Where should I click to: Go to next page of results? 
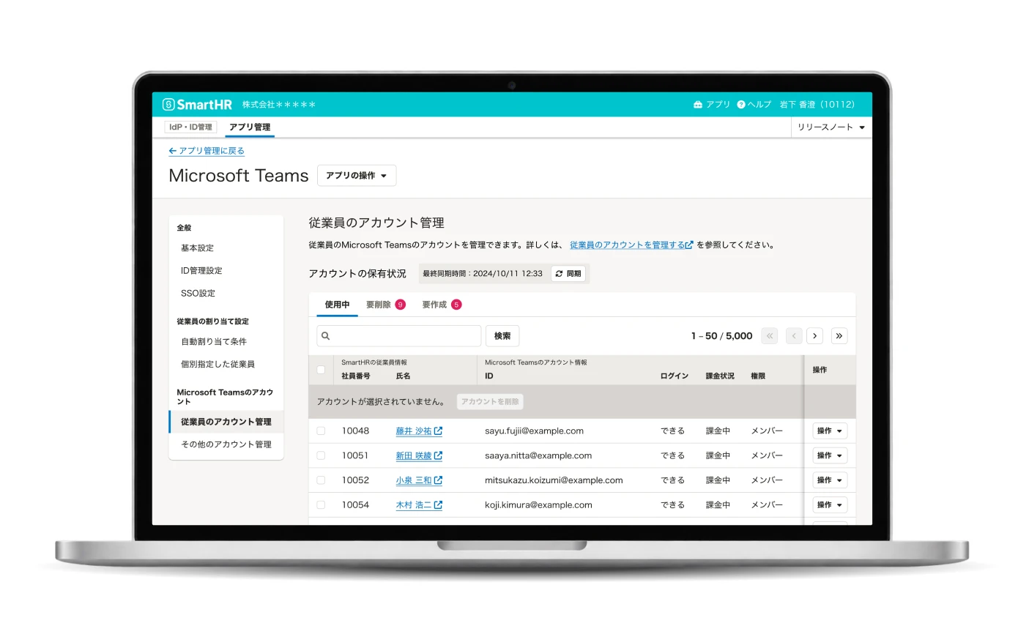click(814, 336)
